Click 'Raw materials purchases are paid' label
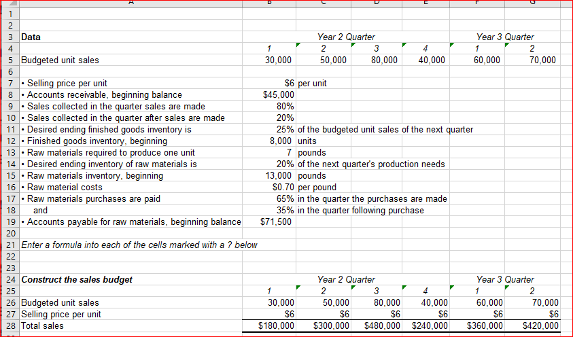This screenshot has width=573, height=337. [x=90, y=199]
